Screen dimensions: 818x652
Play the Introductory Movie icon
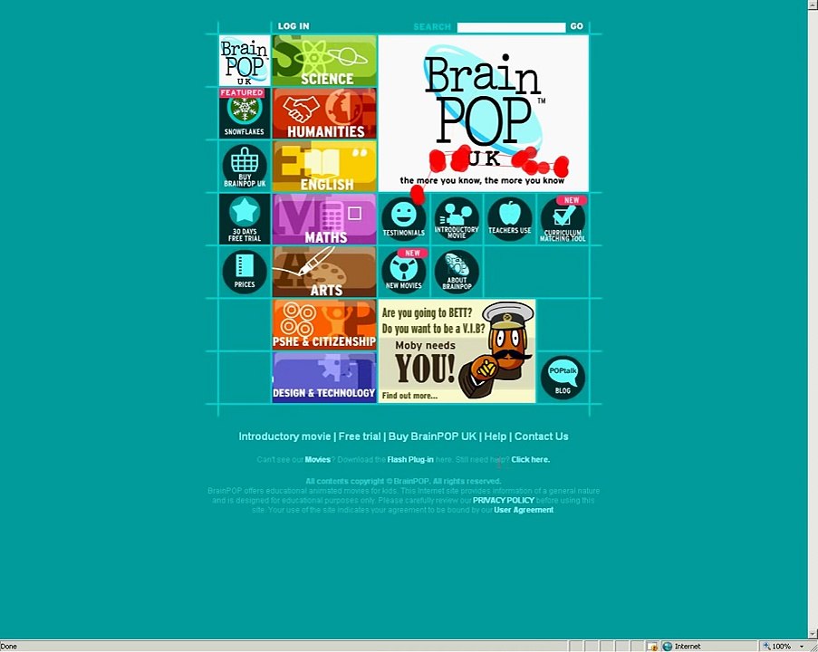457,219
